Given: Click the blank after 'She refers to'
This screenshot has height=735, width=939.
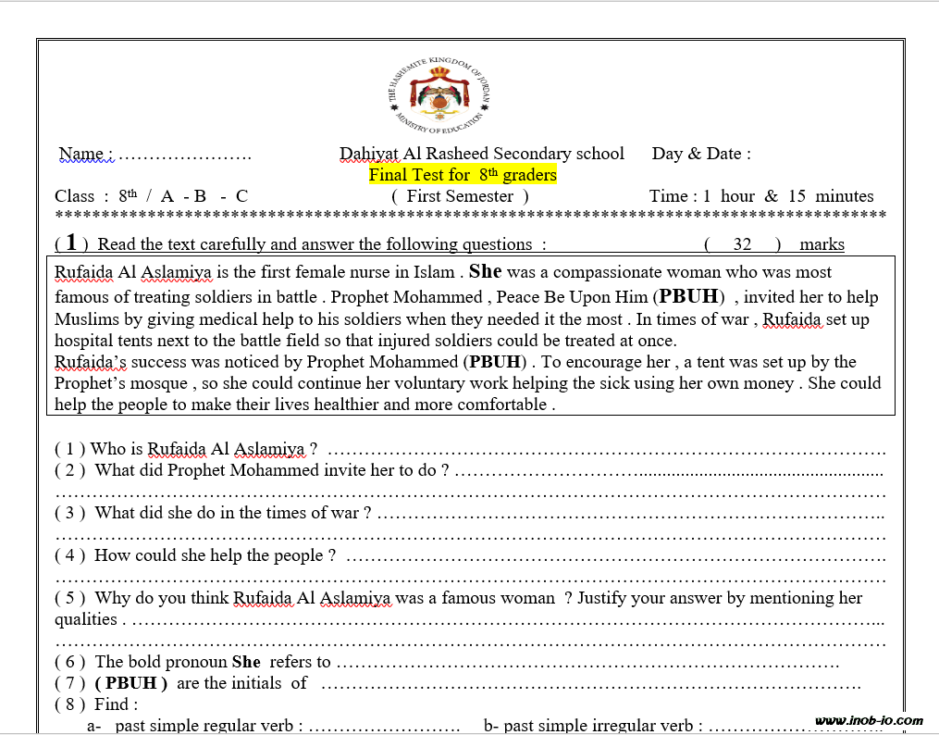Looking at the screenshot, I should coord(587,663).
